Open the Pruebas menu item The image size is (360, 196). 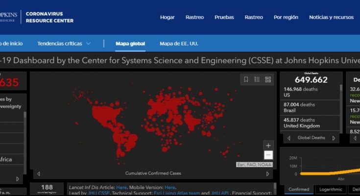click(224, 17)
